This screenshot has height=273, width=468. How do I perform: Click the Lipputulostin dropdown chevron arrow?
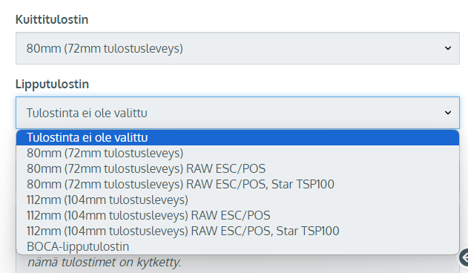pos(448,113)
